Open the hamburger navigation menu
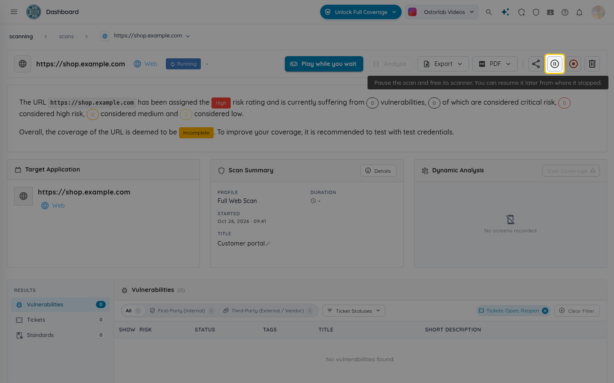 (x=14, y=12)
